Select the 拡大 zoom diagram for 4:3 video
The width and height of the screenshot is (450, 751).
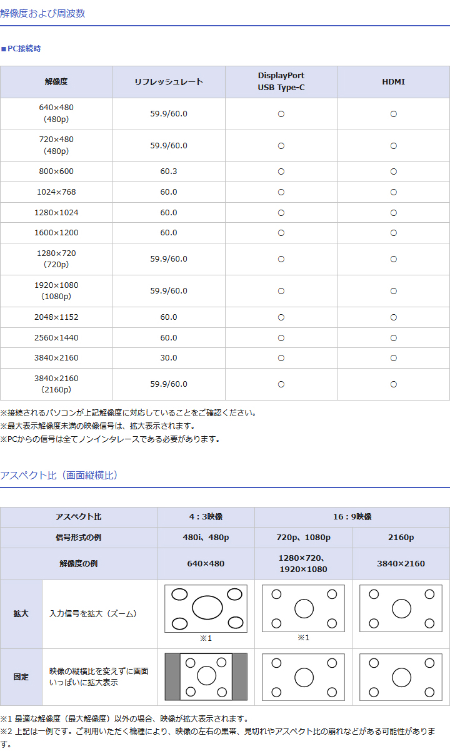tap(206, 608)
